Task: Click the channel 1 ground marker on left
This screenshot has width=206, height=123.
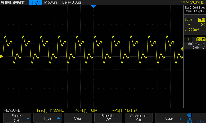Action: point(1,56)
